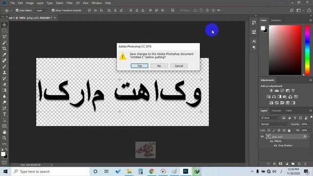Add an Invert adjustment
The width and height of the screenshot is (313, 176).
click(x=271, y=103)
